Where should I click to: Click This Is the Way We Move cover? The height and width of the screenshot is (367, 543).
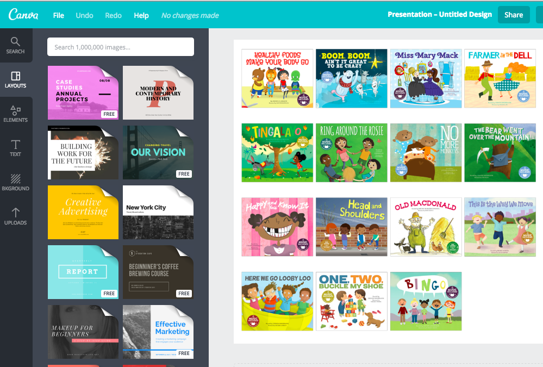(x=500, y=227)
